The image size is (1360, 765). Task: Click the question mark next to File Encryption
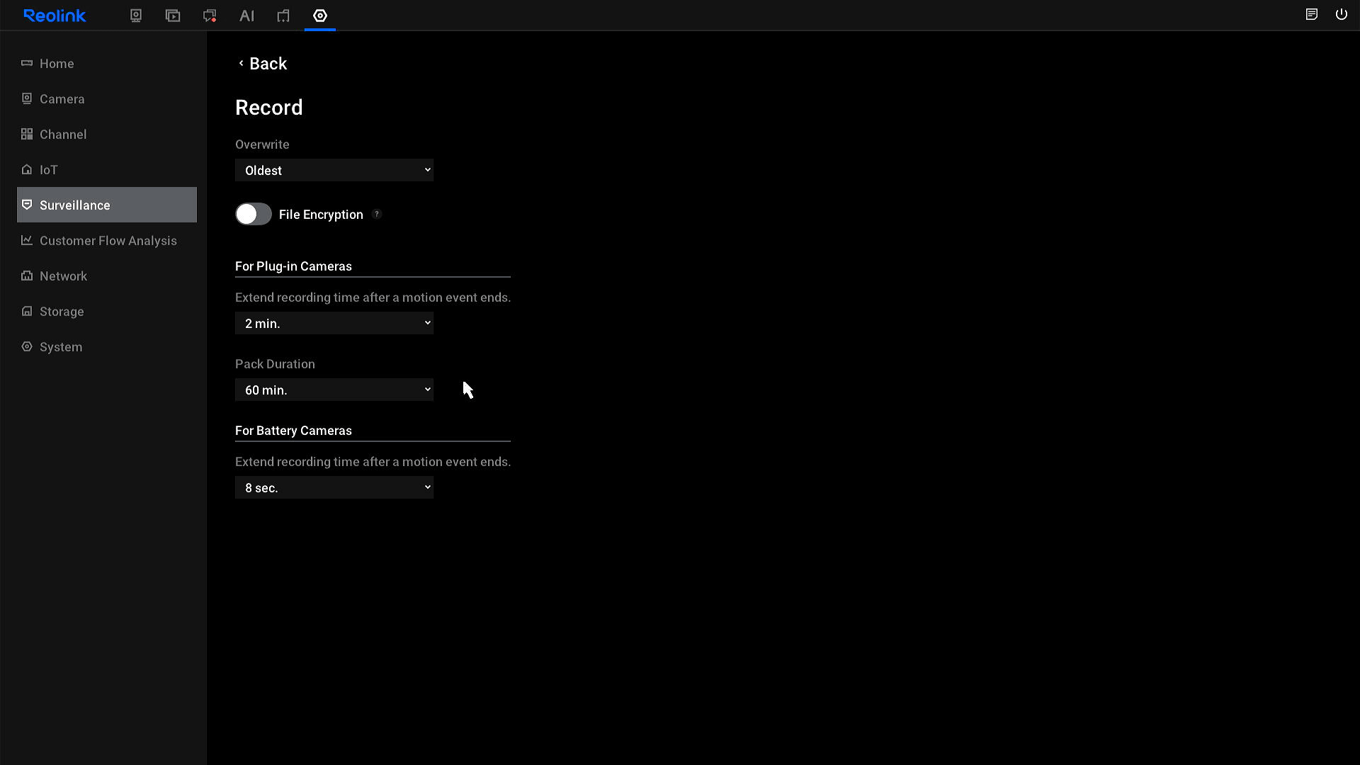(x=377, y=214)
